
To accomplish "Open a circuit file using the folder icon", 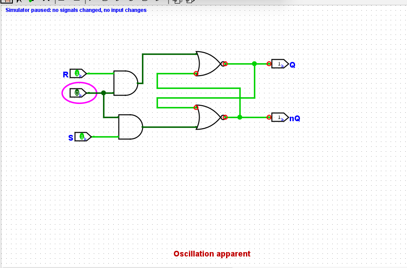I will tap(8, 2).
